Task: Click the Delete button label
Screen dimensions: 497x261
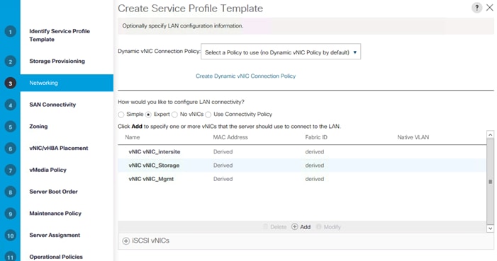Action: coord(279,227)
